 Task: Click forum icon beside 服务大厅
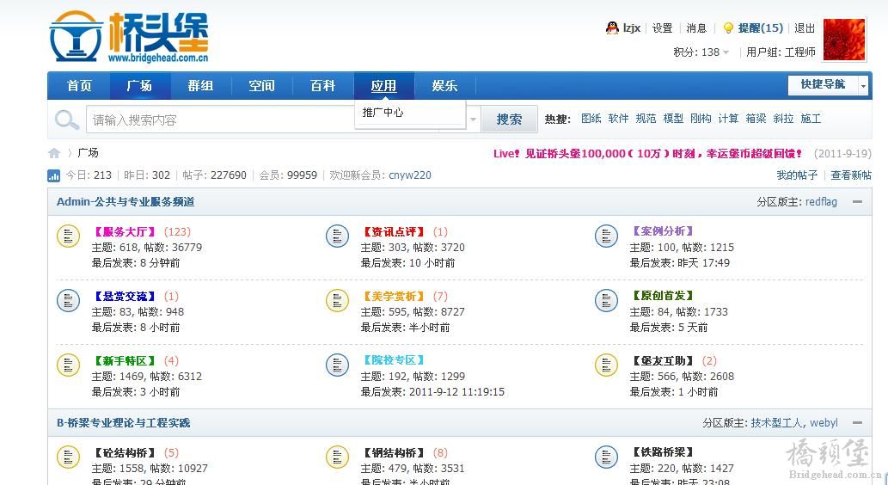tap(69, 236)
